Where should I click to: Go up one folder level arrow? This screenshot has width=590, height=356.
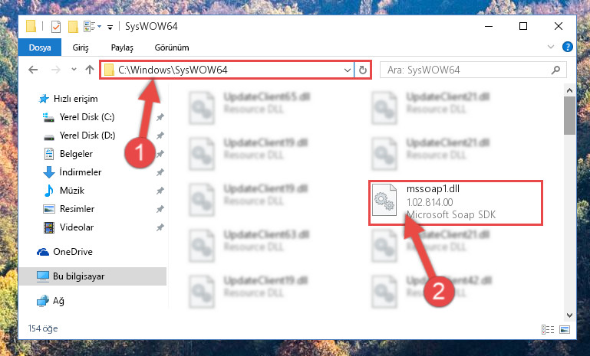tap(90, 70)
